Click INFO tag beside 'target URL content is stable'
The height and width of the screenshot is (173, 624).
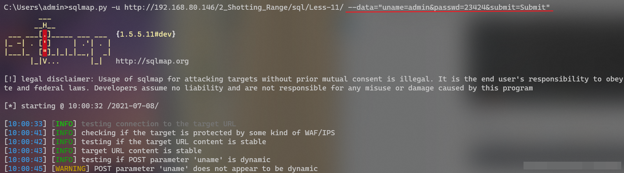click(x=64, y=151)
